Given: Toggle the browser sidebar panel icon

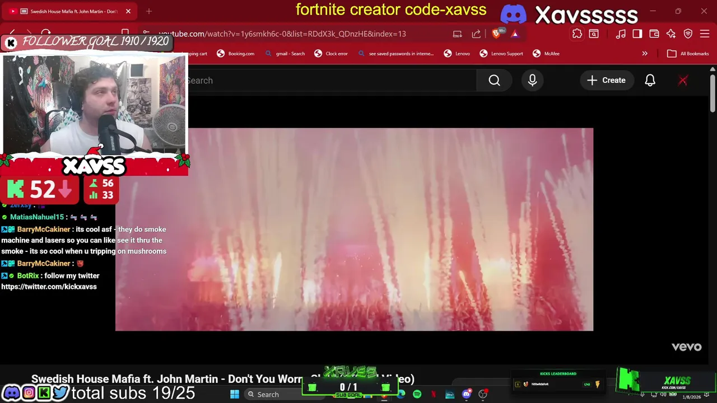Looking at the screenshot, I should coord(637,34).
